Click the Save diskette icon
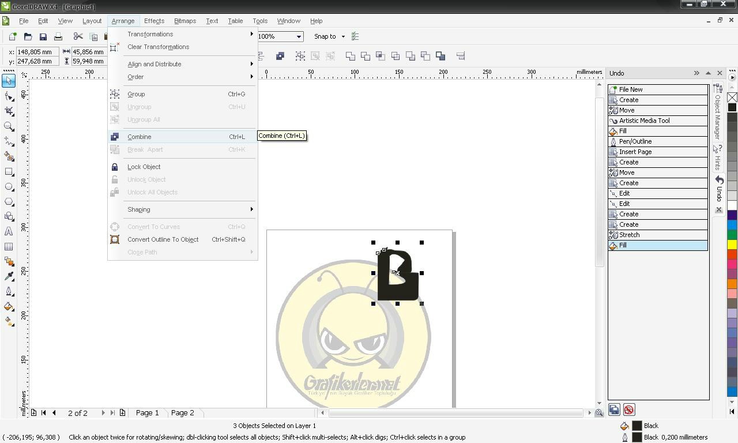Screen dimensions: 738x443 click(x=43, y=36)
